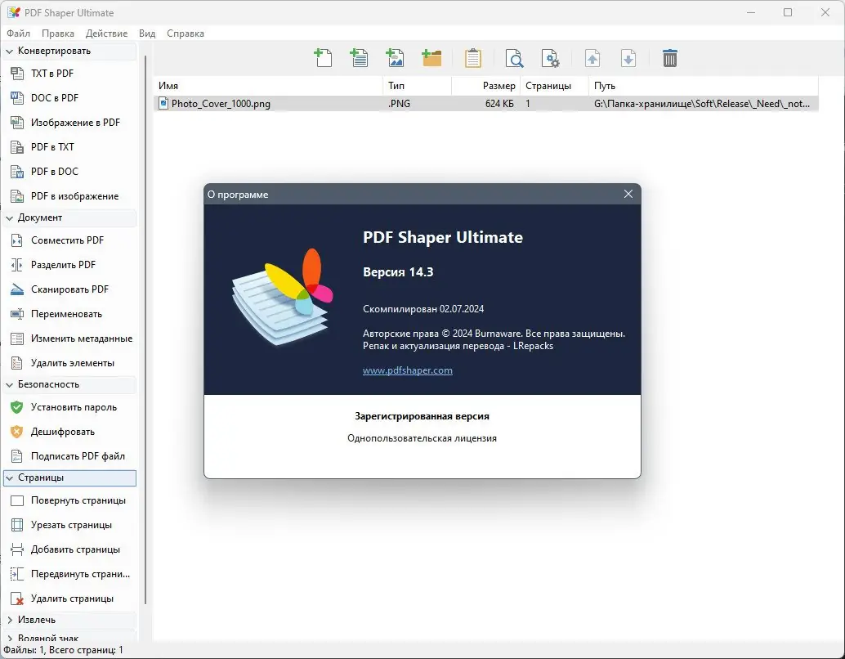Click the Add image file toolbar icon
Image resolution: width=845 pixels, height=659 pixels.
coord(395,58)
